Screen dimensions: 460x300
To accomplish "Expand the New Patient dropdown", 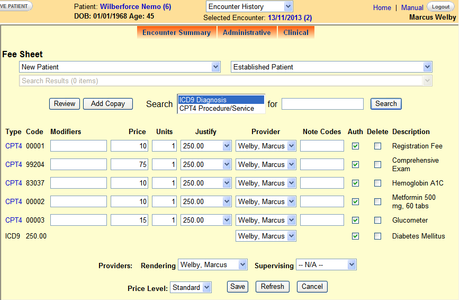I will pos(120,67).
